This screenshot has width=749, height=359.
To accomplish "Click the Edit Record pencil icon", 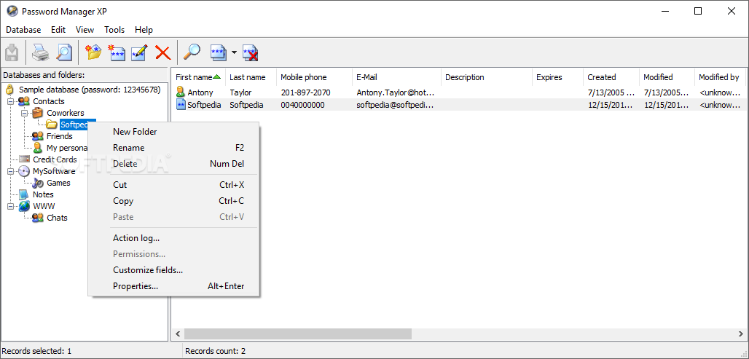I will (139, 52).
